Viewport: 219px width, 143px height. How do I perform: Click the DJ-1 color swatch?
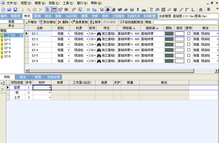[169, 34]
